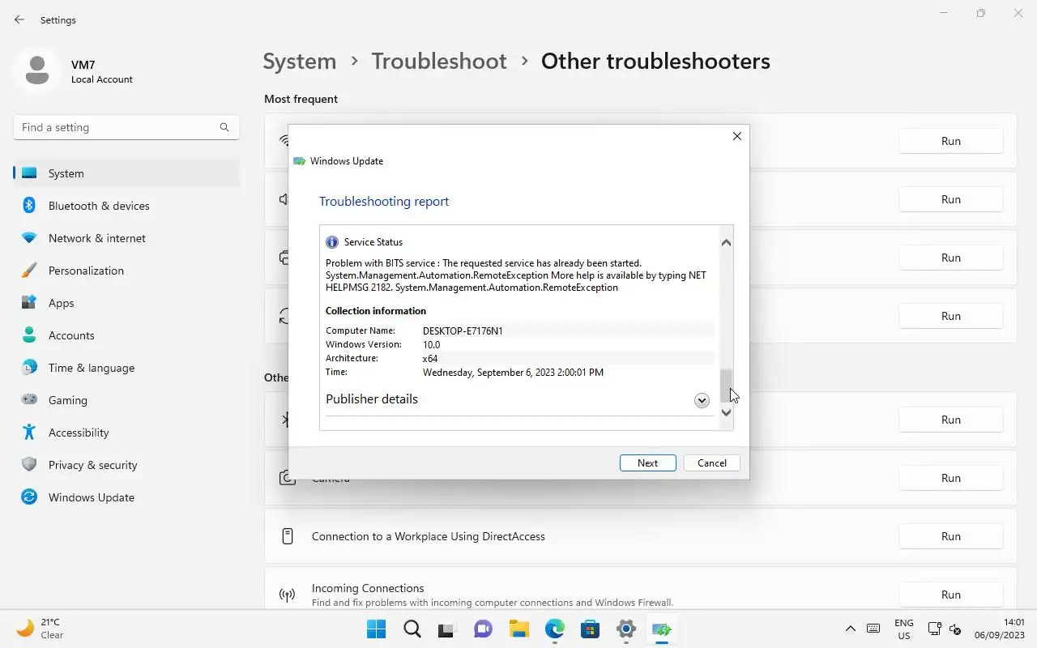The image size is (1037, 648).
Task: Click the ENG US language indicator
Action: [x=904, y=629]
